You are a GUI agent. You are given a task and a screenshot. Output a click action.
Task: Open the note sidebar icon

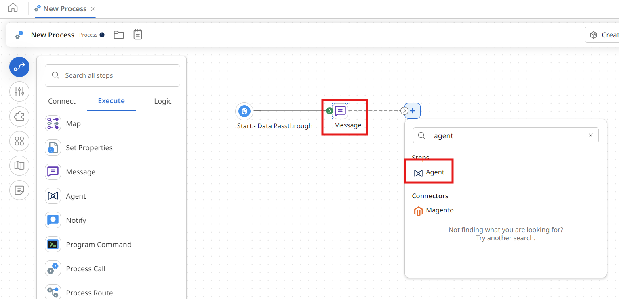[x=19, y=190]
